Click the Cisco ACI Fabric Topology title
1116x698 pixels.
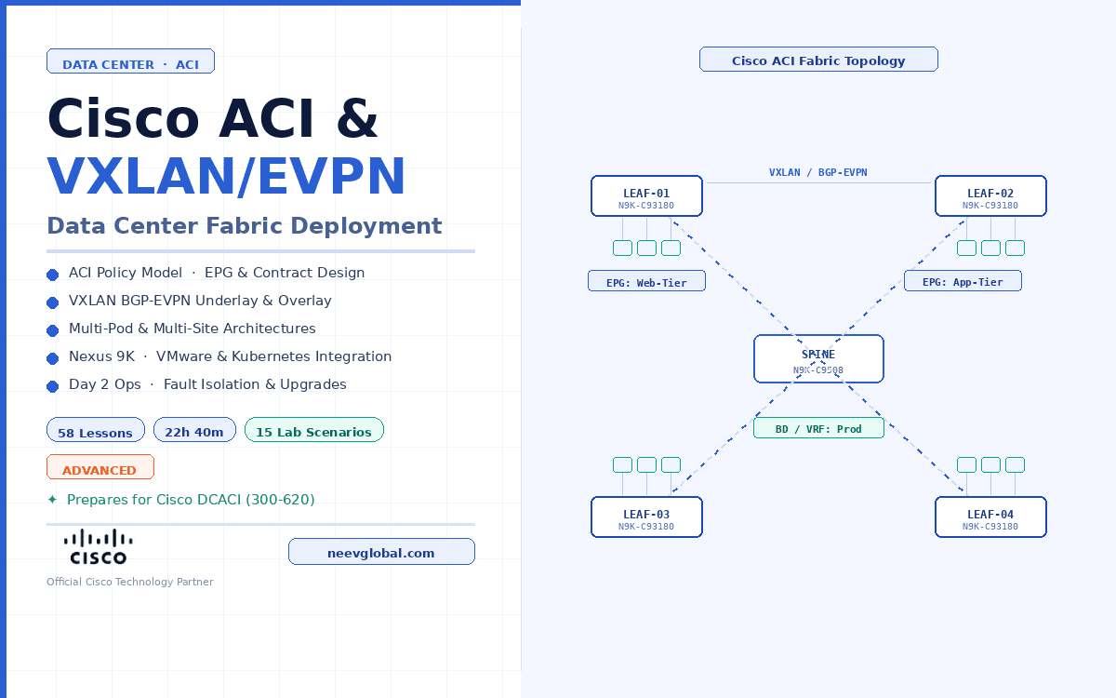(818, 60)
